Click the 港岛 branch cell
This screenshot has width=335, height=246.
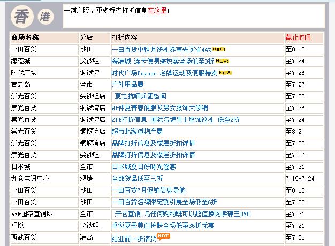(95, 237)
